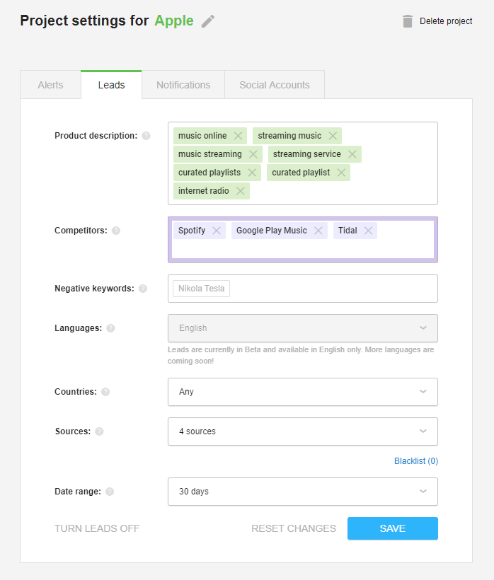Screen dimensions: 494x580
Task: Expand the Sources dropdown
Action: 303,431
